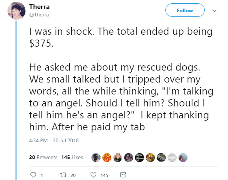This screenshot has height=180, width=228.
Task: View the list of 145 Likes
Action: (72, 157)
